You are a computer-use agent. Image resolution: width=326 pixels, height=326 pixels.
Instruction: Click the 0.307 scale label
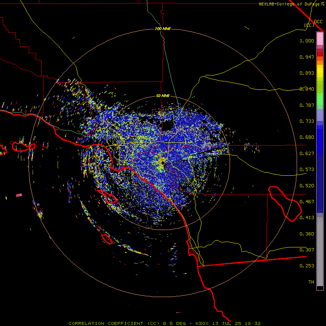point(307,250)
